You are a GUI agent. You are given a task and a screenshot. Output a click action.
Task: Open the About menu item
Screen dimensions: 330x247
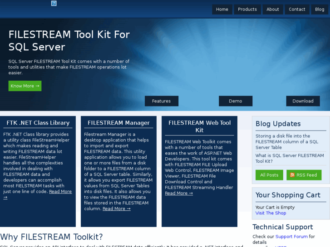tap(273, 10)
